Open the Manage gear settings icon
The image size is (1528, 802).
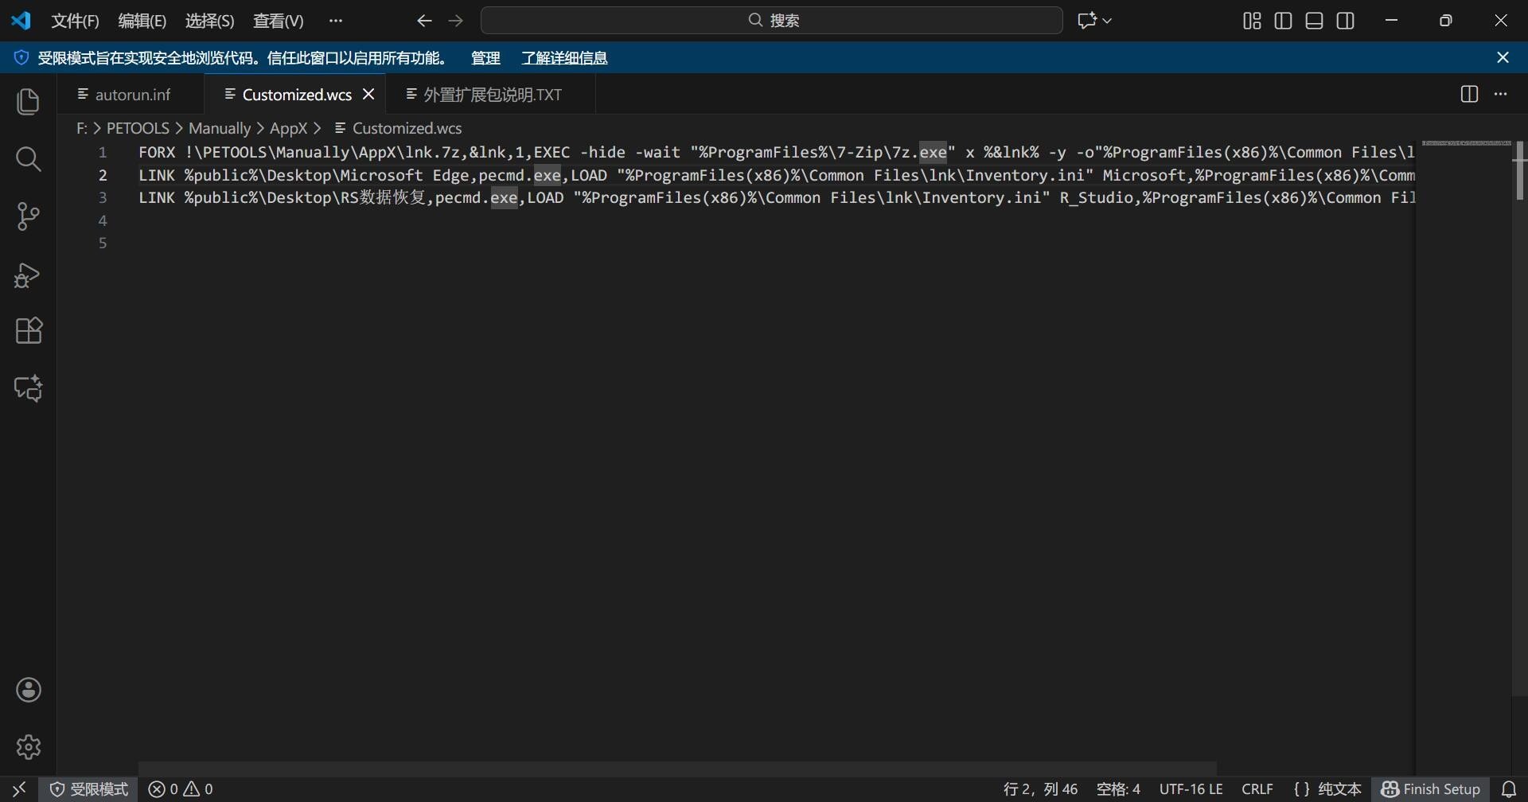29,747
